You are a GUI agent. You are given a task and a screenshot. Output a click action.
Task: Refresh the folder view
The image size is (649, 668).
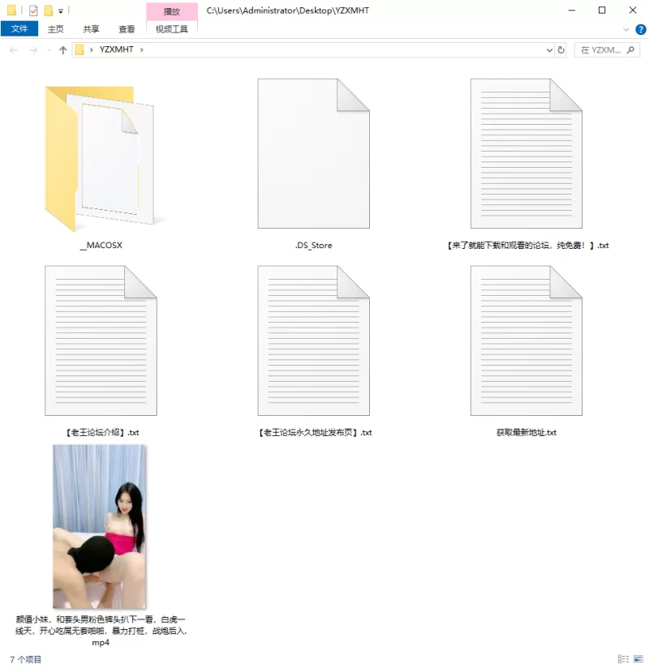point(561,50)
